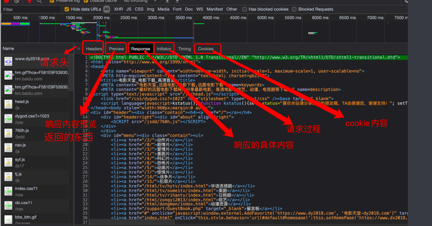Click the clear network log icon
432x226 pixels.
(x=16, y=1)
